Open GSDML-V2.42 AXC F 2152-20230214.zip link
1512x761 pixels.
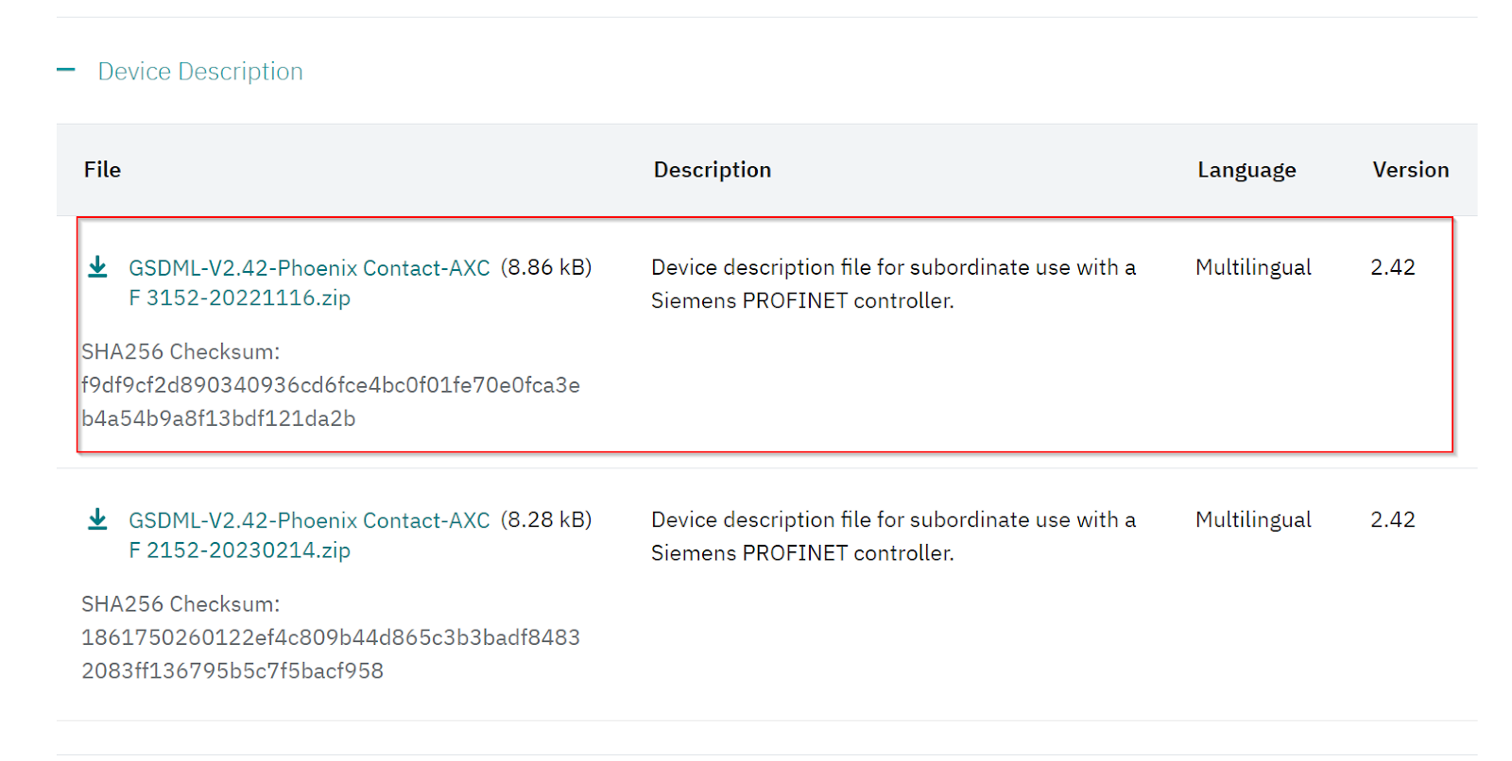[x=309, y=534]
